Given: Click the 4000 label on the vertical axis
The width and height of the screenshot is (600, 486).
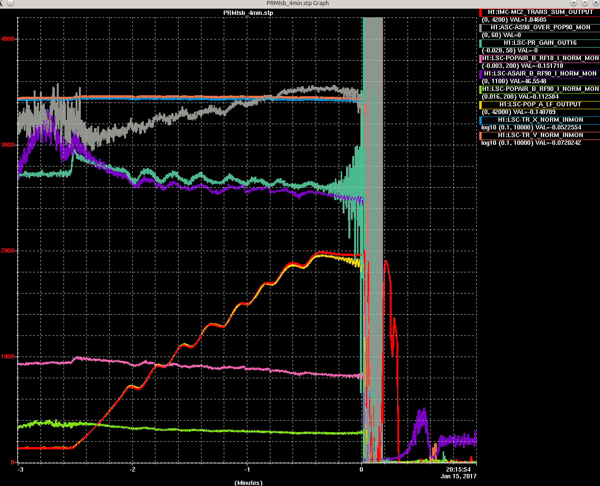Looking at the screenshot, I should (x=8, y=39).
